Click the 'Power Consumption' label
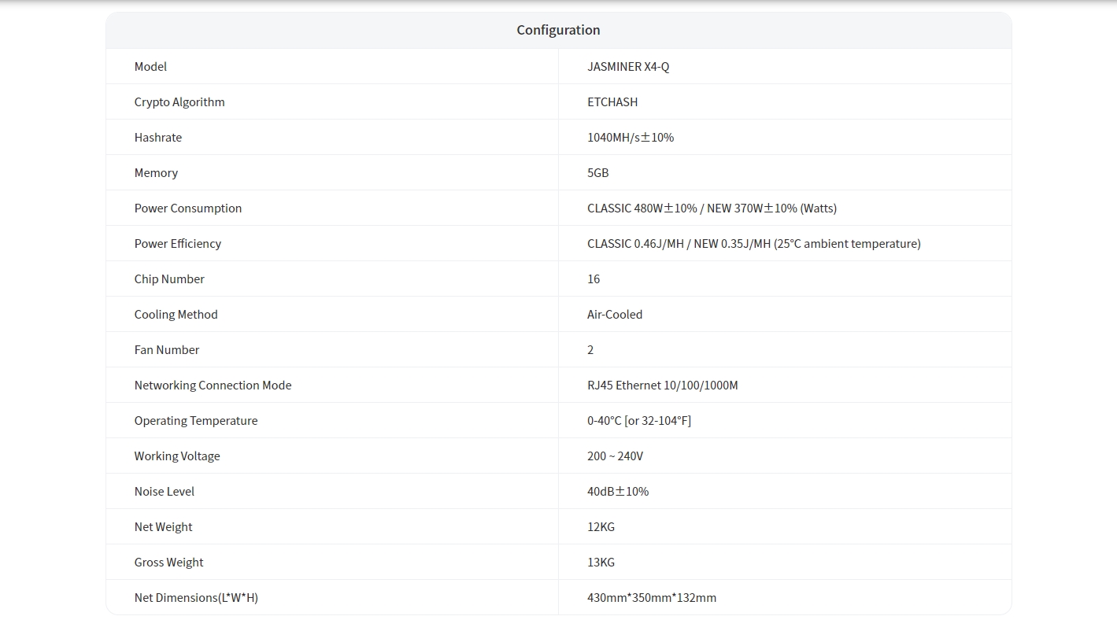The height and width of the screenshot is (642, 1117). 188,208
